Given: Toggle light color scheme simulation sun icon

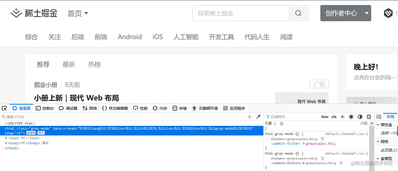Looking at the screenshot, I should [x=351, y=117].
